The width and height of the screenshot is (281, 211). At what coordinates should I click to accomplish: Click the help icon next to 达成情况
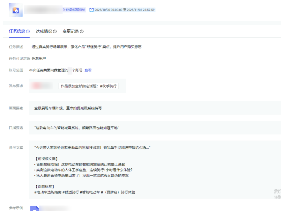(55, 31)
